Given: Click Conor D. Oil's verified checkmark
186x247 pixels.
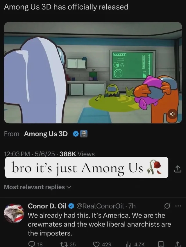Looking at the screenshot, I should [x=71, y=206].
